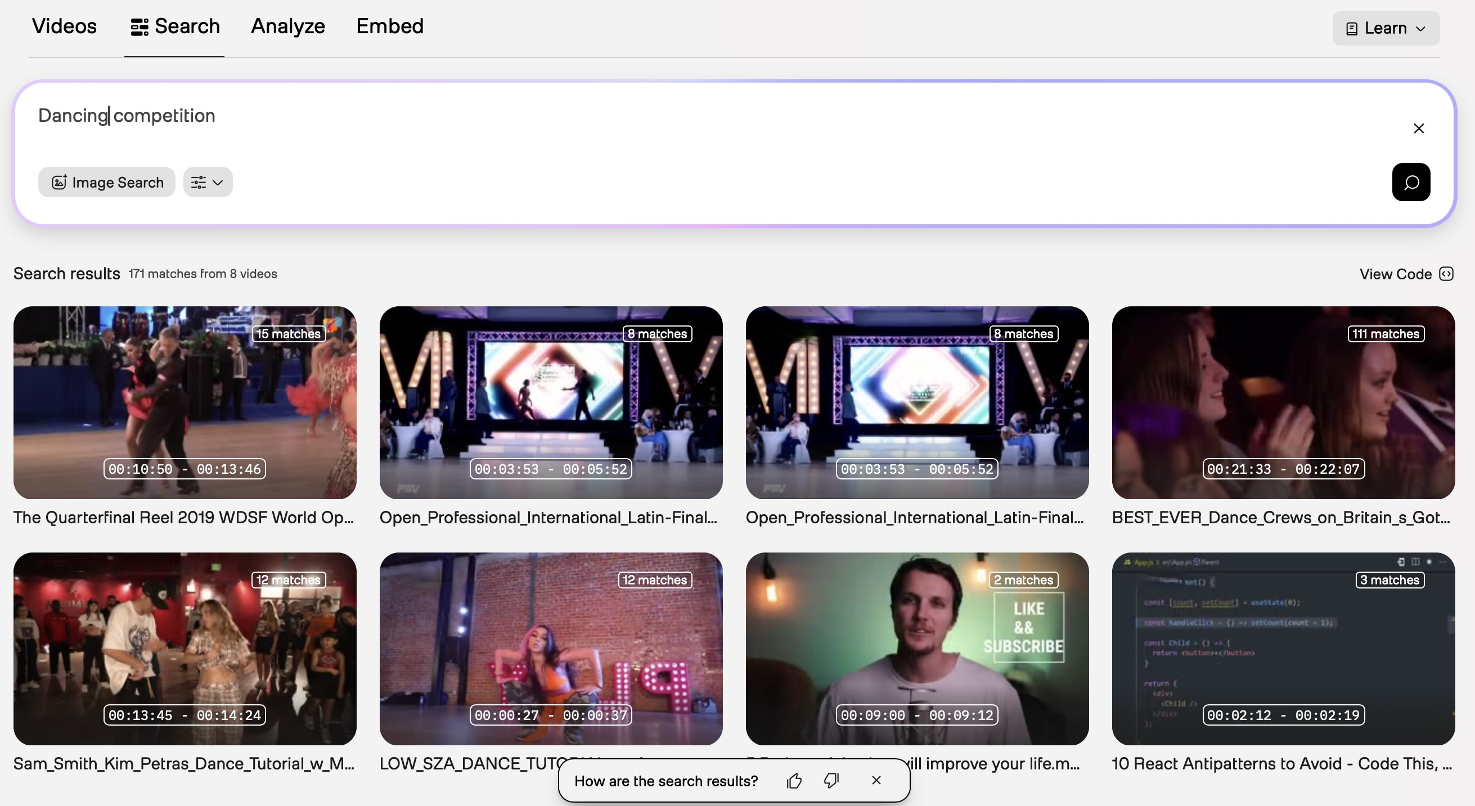Viewport: 1475px width, 806px height.
Task: Expand the search filter options dropdown
Action: [x=208, y=183]
